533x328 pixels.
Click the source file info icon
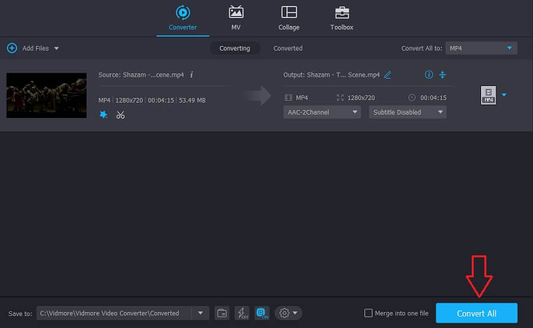191,75
